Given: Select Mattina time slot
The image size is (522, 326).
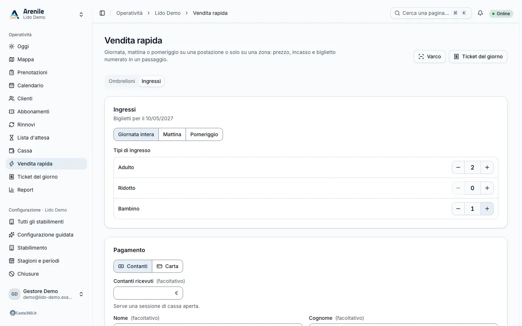Looking at the screenshot, I should 172,134.
